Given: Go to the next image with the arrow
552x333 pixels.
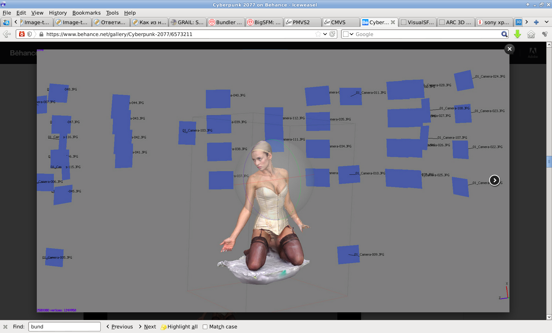Looking at the screenshot, I should coord(495,180).
